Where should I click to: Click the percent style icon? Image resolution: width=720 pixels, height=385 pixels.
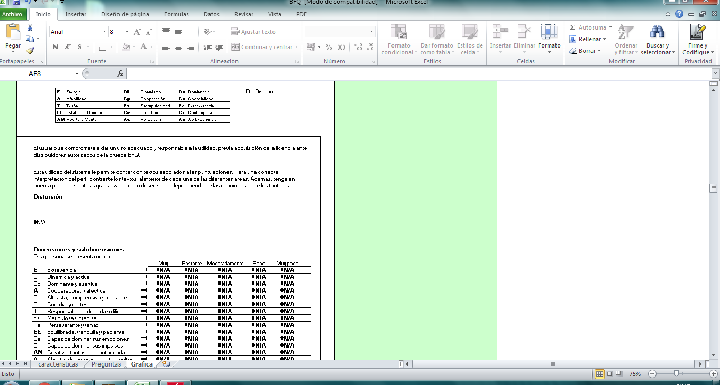pyautogui.click(x=329, y=47)
